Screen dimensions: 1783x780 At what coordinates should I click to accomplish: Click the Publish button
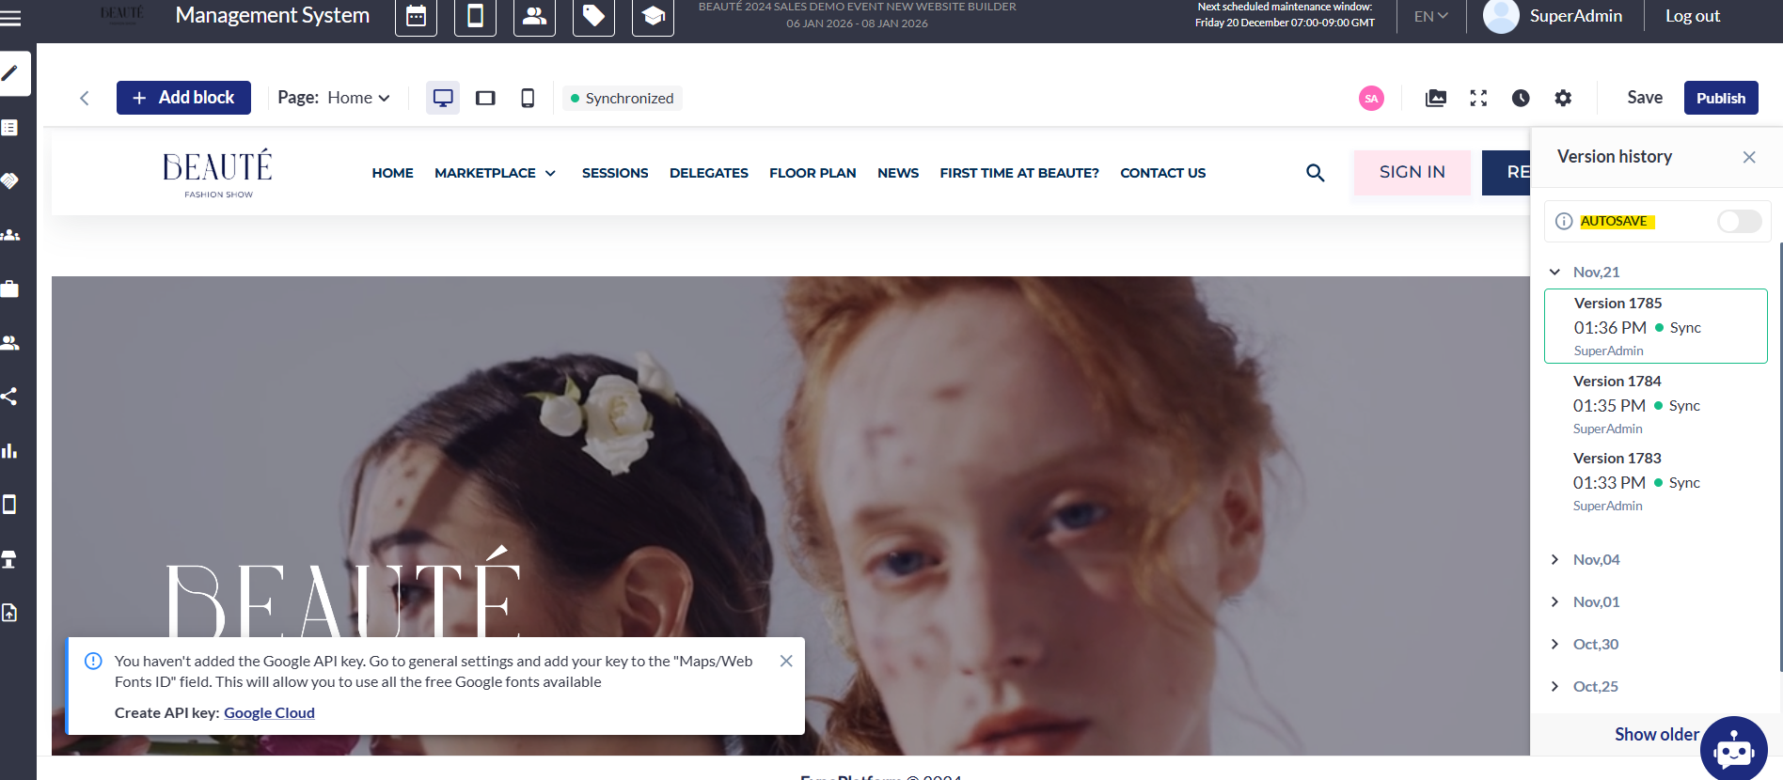1720,98
